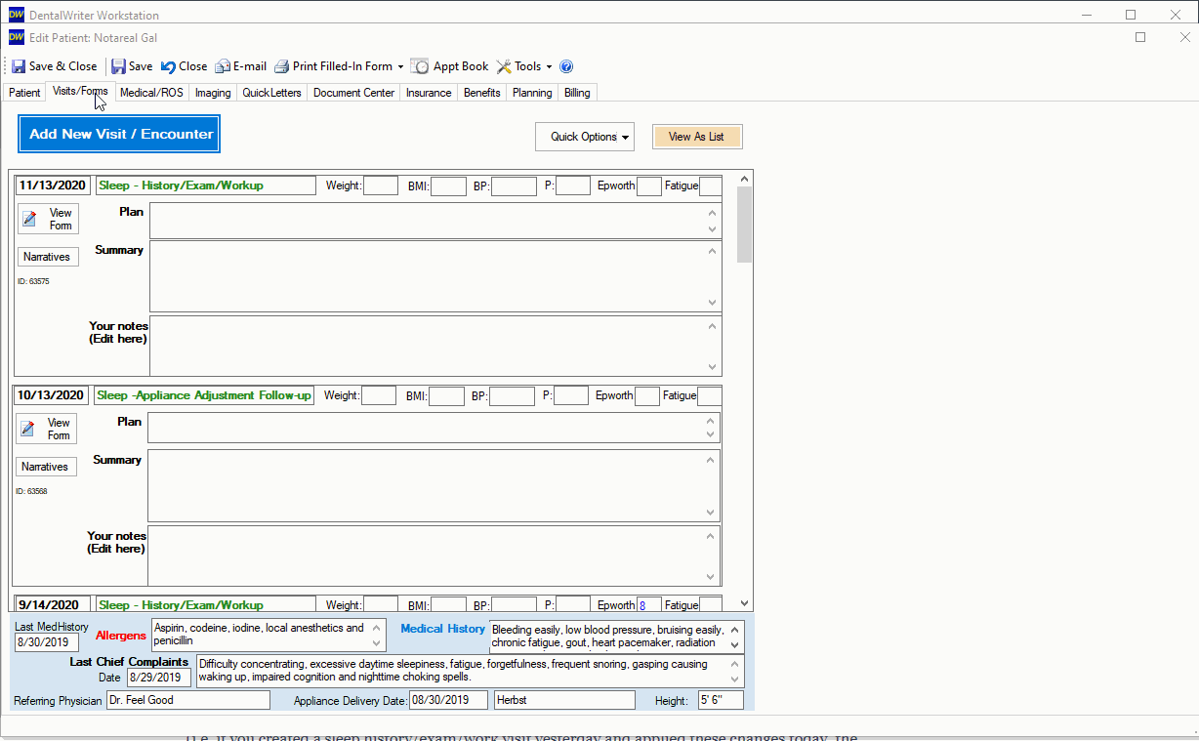Click BMI field for 11/13/2020 visit
This screenshot has height=741, width=1199.
point(448,185)
